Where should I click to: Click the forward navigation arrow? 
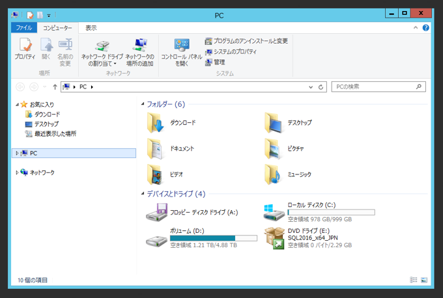[34, 87]
